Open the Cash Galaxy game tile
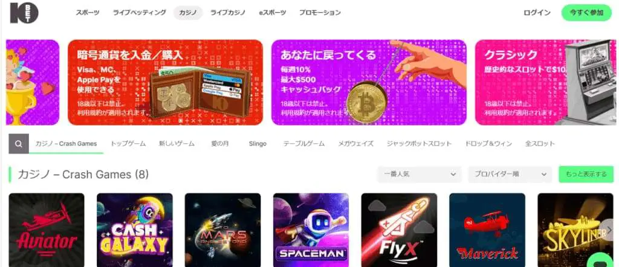 point(135,230)
